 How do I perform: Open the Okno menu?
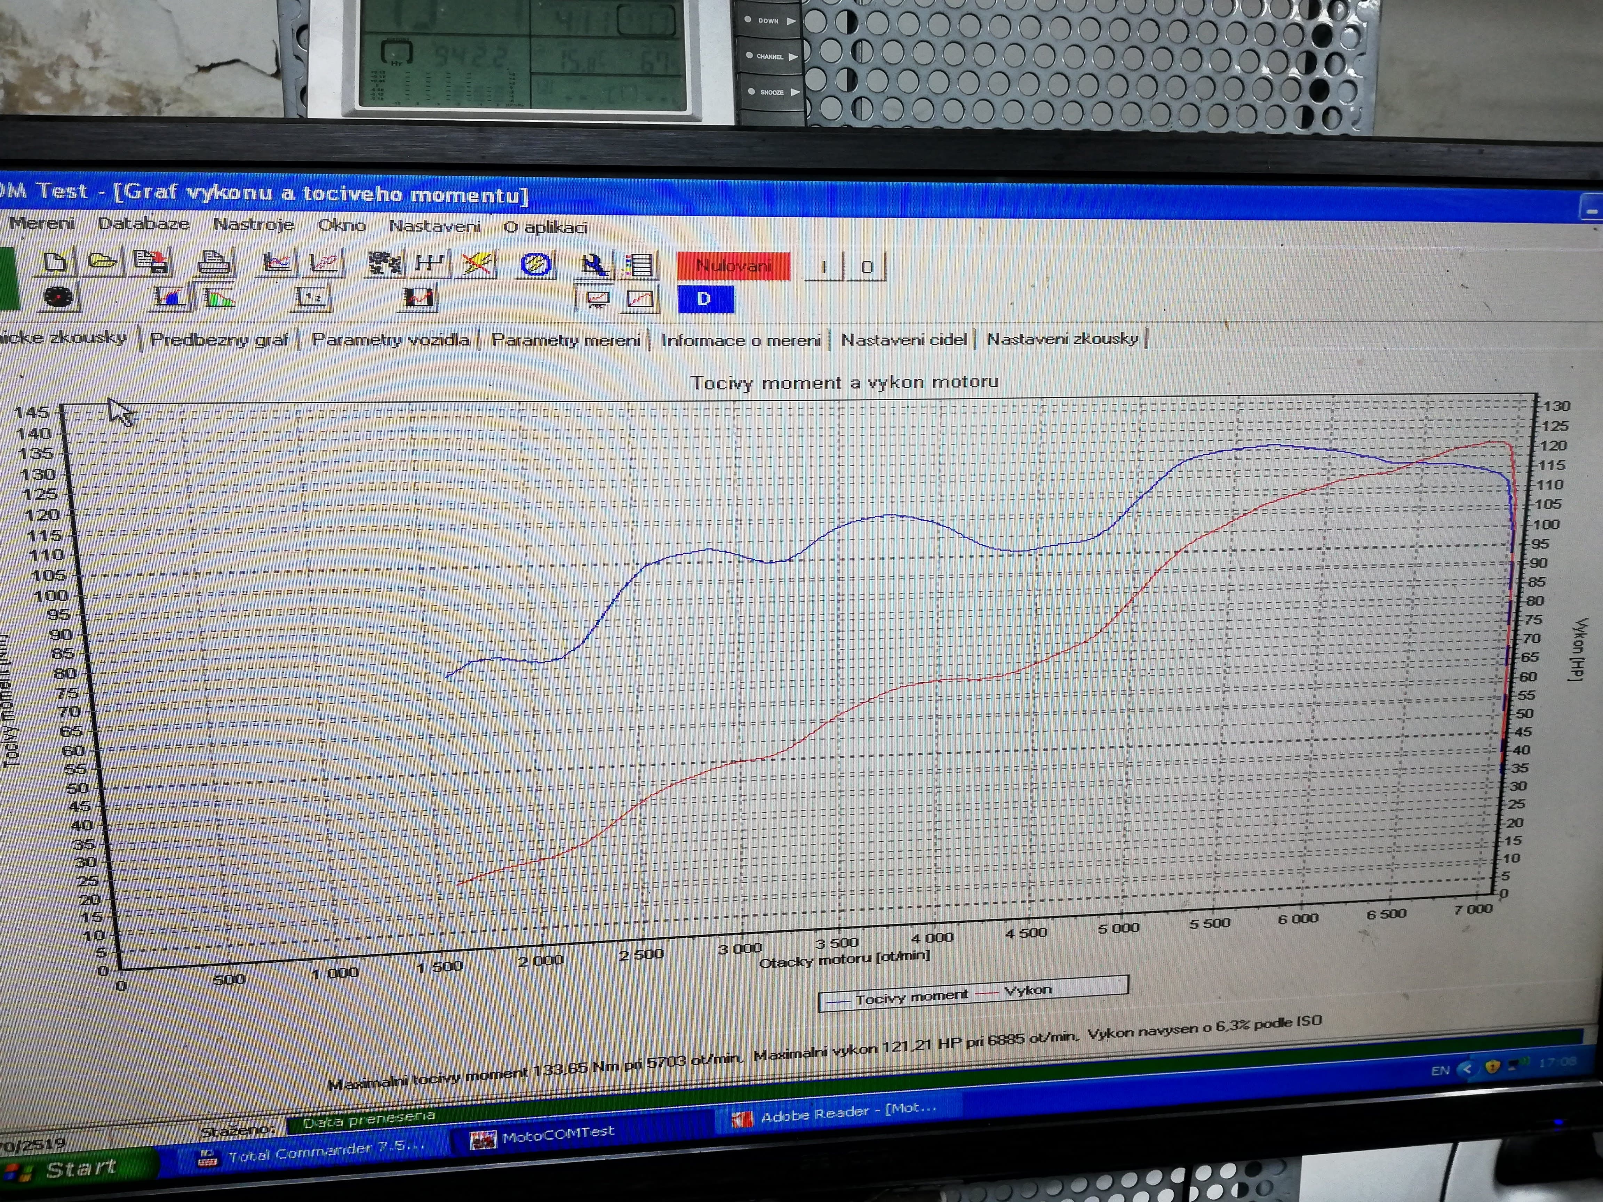[x=341, y=225]
